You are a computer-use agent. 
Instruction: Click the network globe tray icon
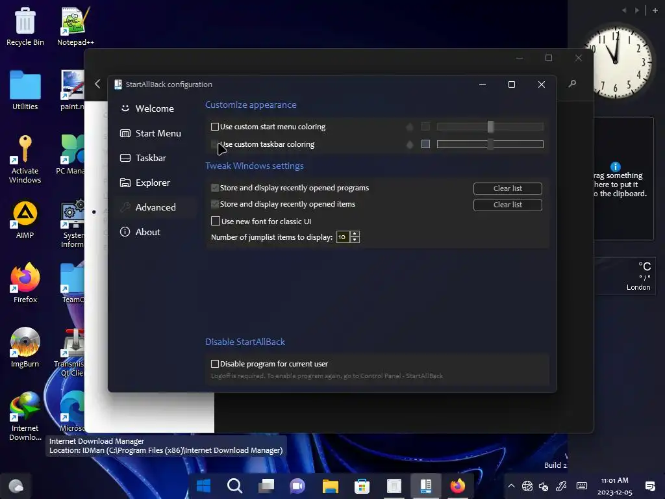tap(527, 486)
